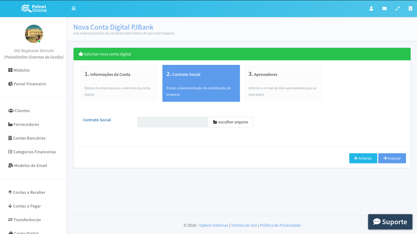Click the Contrato Social file path field
This screenshot has height=234, width=417.
173,122
